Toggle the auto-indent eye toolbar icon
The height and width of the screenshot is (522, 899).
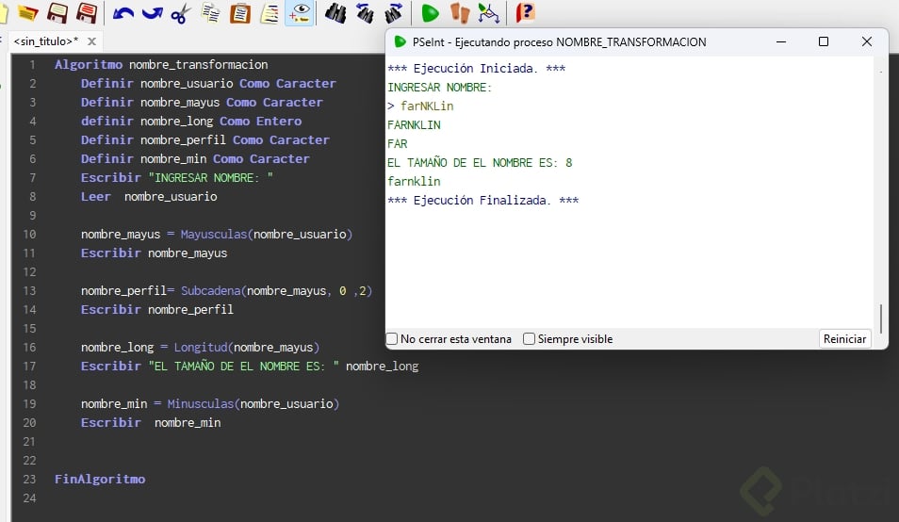[x=300, y=13]
